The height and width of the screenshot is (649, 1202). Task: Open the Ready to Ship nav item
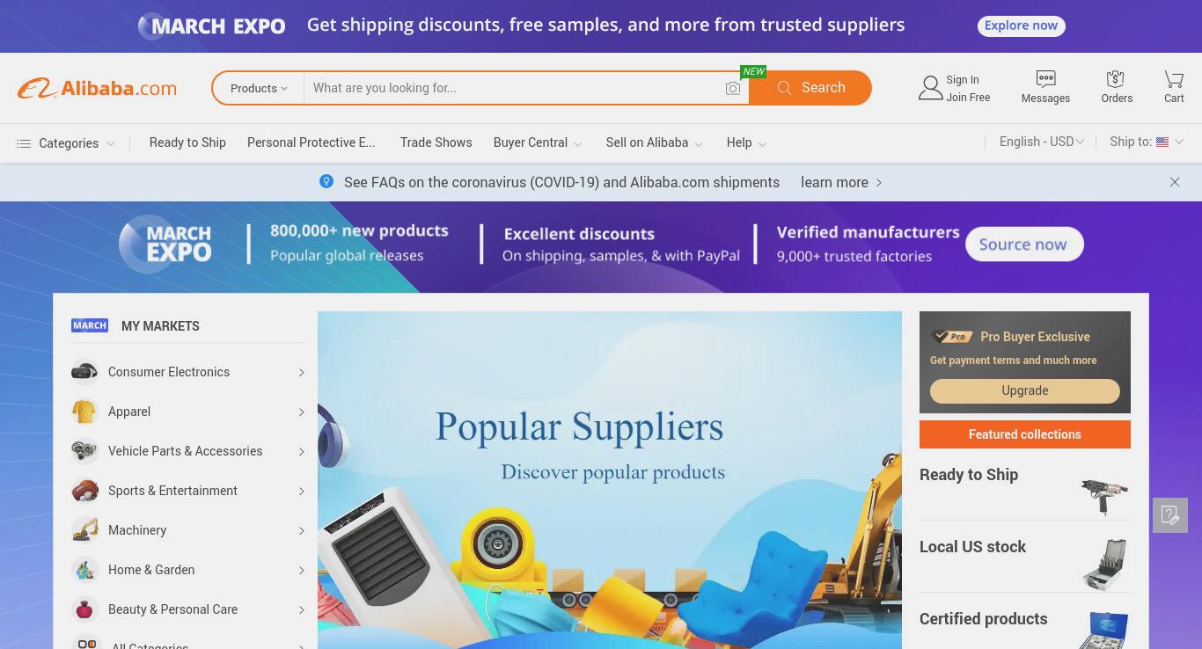[187, 142]
